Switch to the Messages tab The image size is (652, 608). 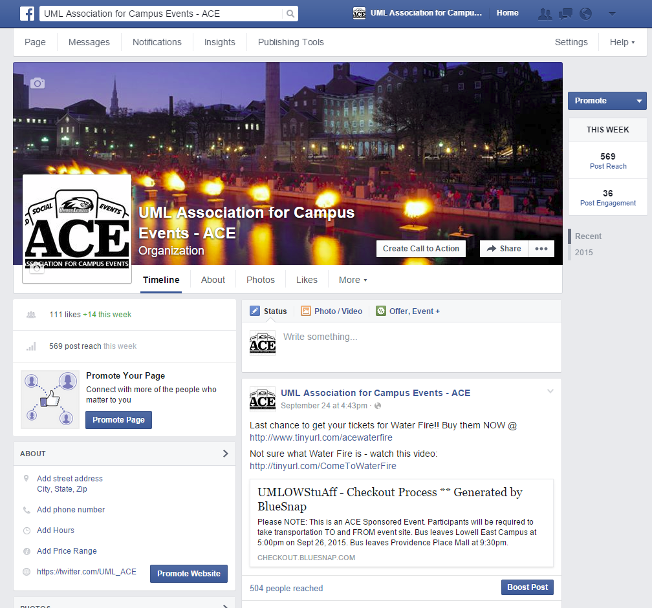point(89,43)
